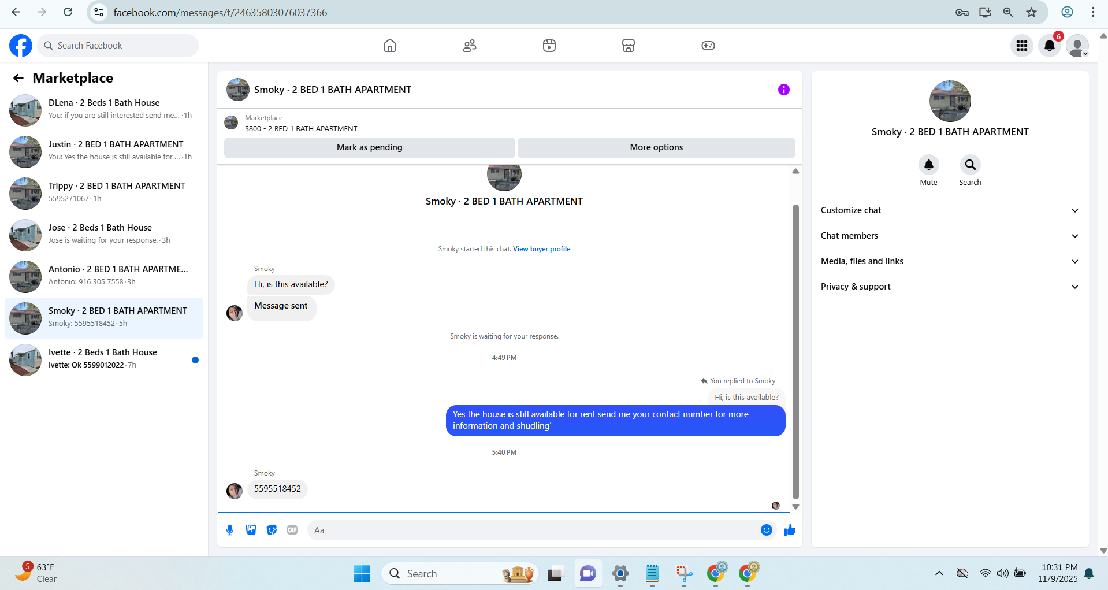Open the Marketplace storefront icon

(x=629, y=46)
